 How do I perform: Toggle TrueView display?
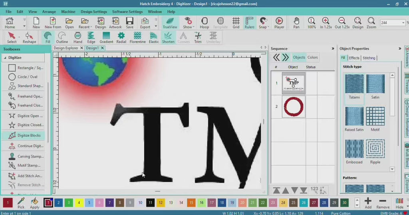(170, 23)
